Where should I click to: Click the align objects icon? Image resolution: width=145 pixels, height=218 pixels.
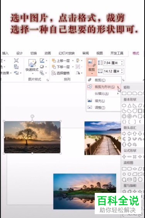pyautogui.click(x=78, y=61)
